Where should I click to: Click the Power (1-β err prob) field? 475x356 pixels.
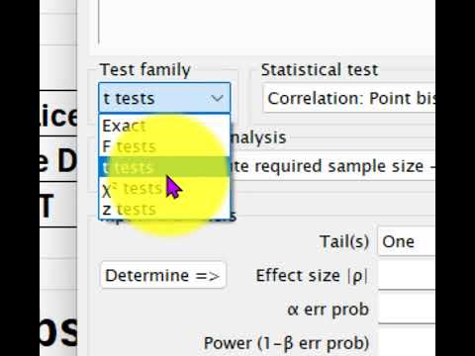click(407, 343)
